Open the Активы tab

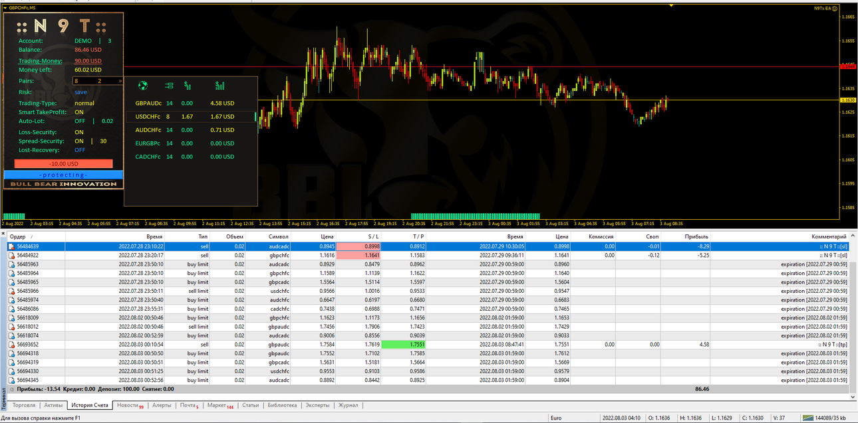coord(53,405)
